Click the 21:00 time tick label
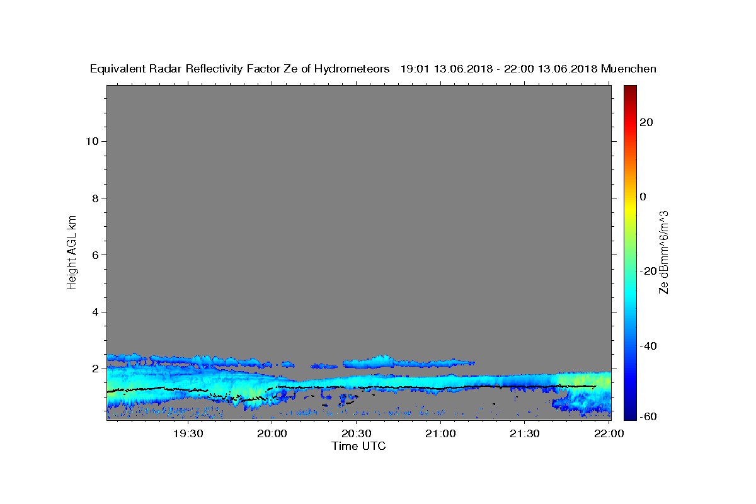Viewport: 756px width, 504px height. (440, 433)
